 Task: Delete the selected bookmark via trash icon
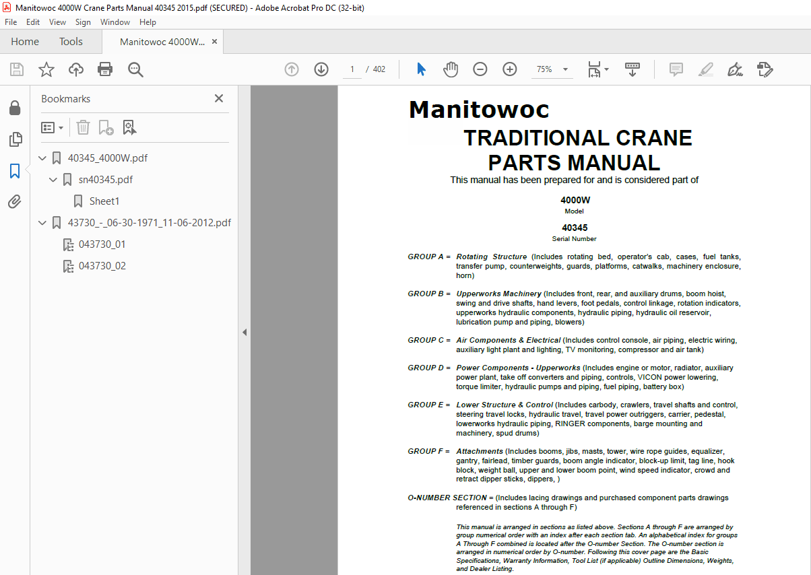click(x=83, y=127)
